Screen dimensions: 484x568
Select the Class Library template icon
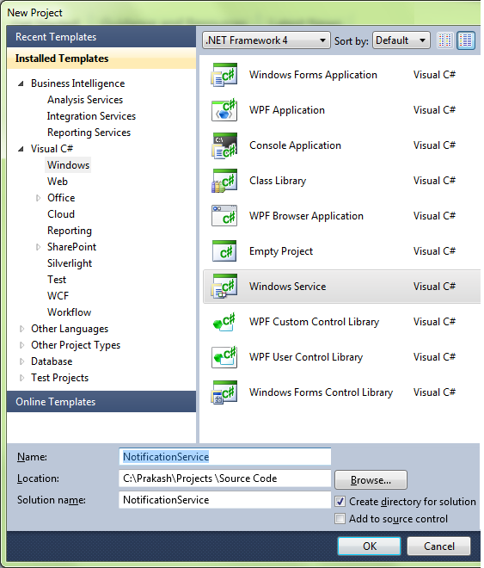pos(224,181)
